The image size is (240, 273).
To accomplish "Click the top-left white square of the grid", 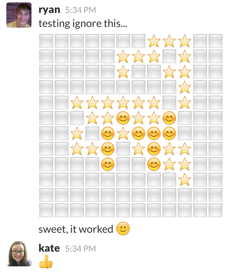I will 46,41.
